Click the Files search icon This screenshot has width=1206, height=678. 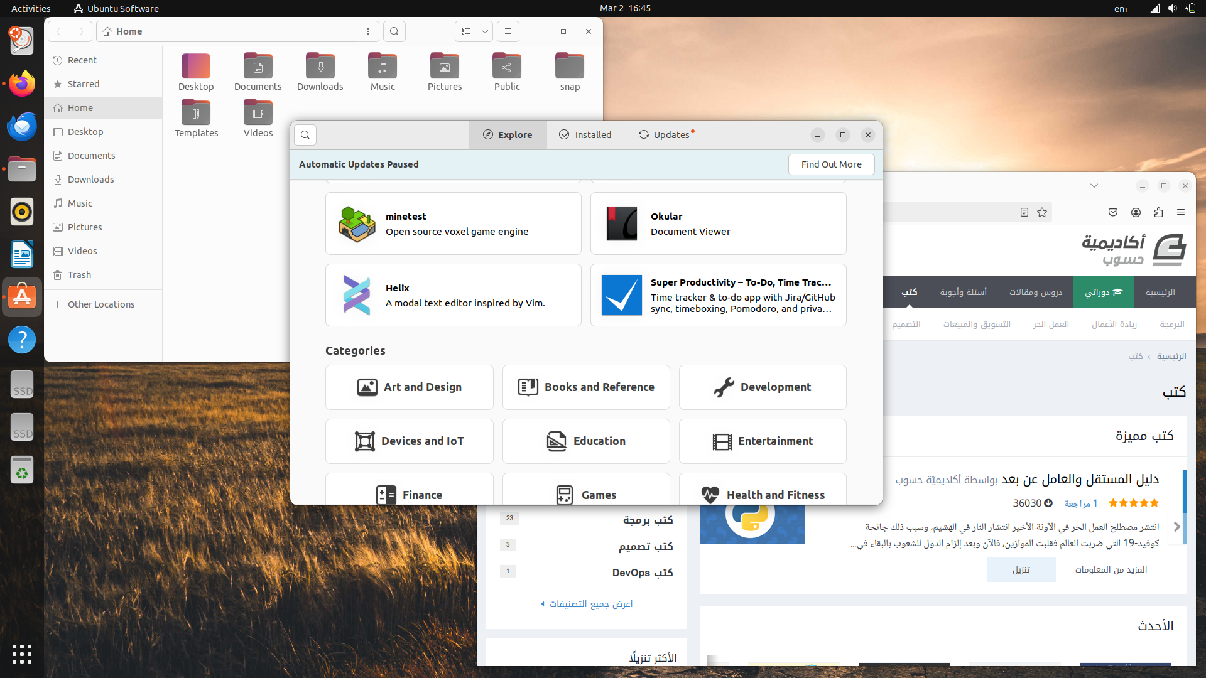click(x=394, y=31)
